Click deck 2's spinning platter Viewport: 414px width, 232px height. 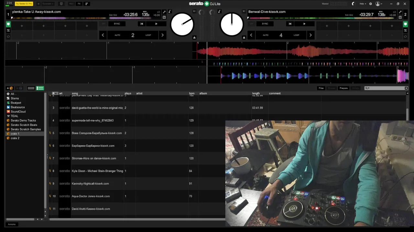click(232, 24)
